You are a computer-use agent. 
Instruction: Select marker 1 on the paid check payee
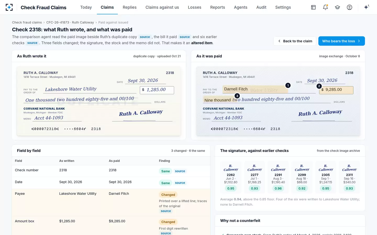[x=288, y=85]
